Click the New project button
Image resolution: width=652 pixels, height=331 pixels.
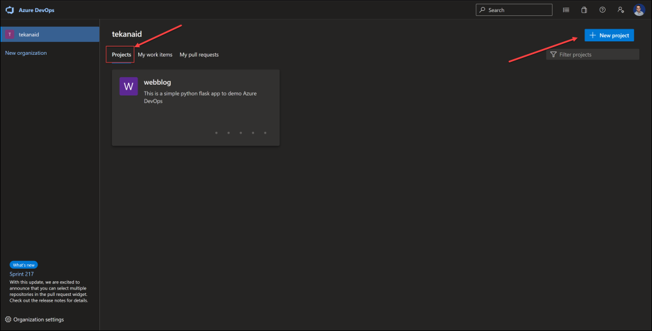[x=609, y=36]
